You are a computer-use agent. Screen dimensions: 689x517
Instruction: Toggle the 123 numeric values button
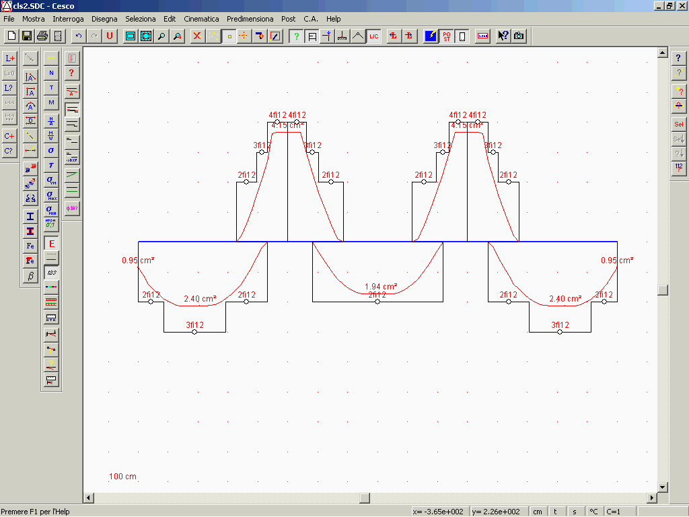tap(51, 272)
